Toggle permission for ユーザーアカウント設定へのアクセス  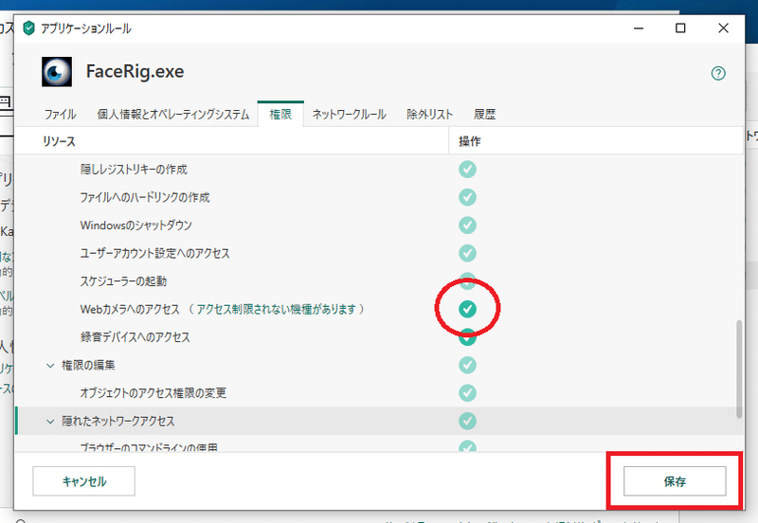click(467, 253)
